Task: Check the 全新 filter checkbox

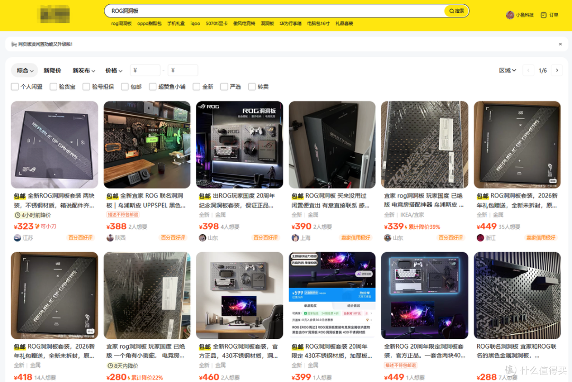Action: pyautogui.click(x=196, y=86)
